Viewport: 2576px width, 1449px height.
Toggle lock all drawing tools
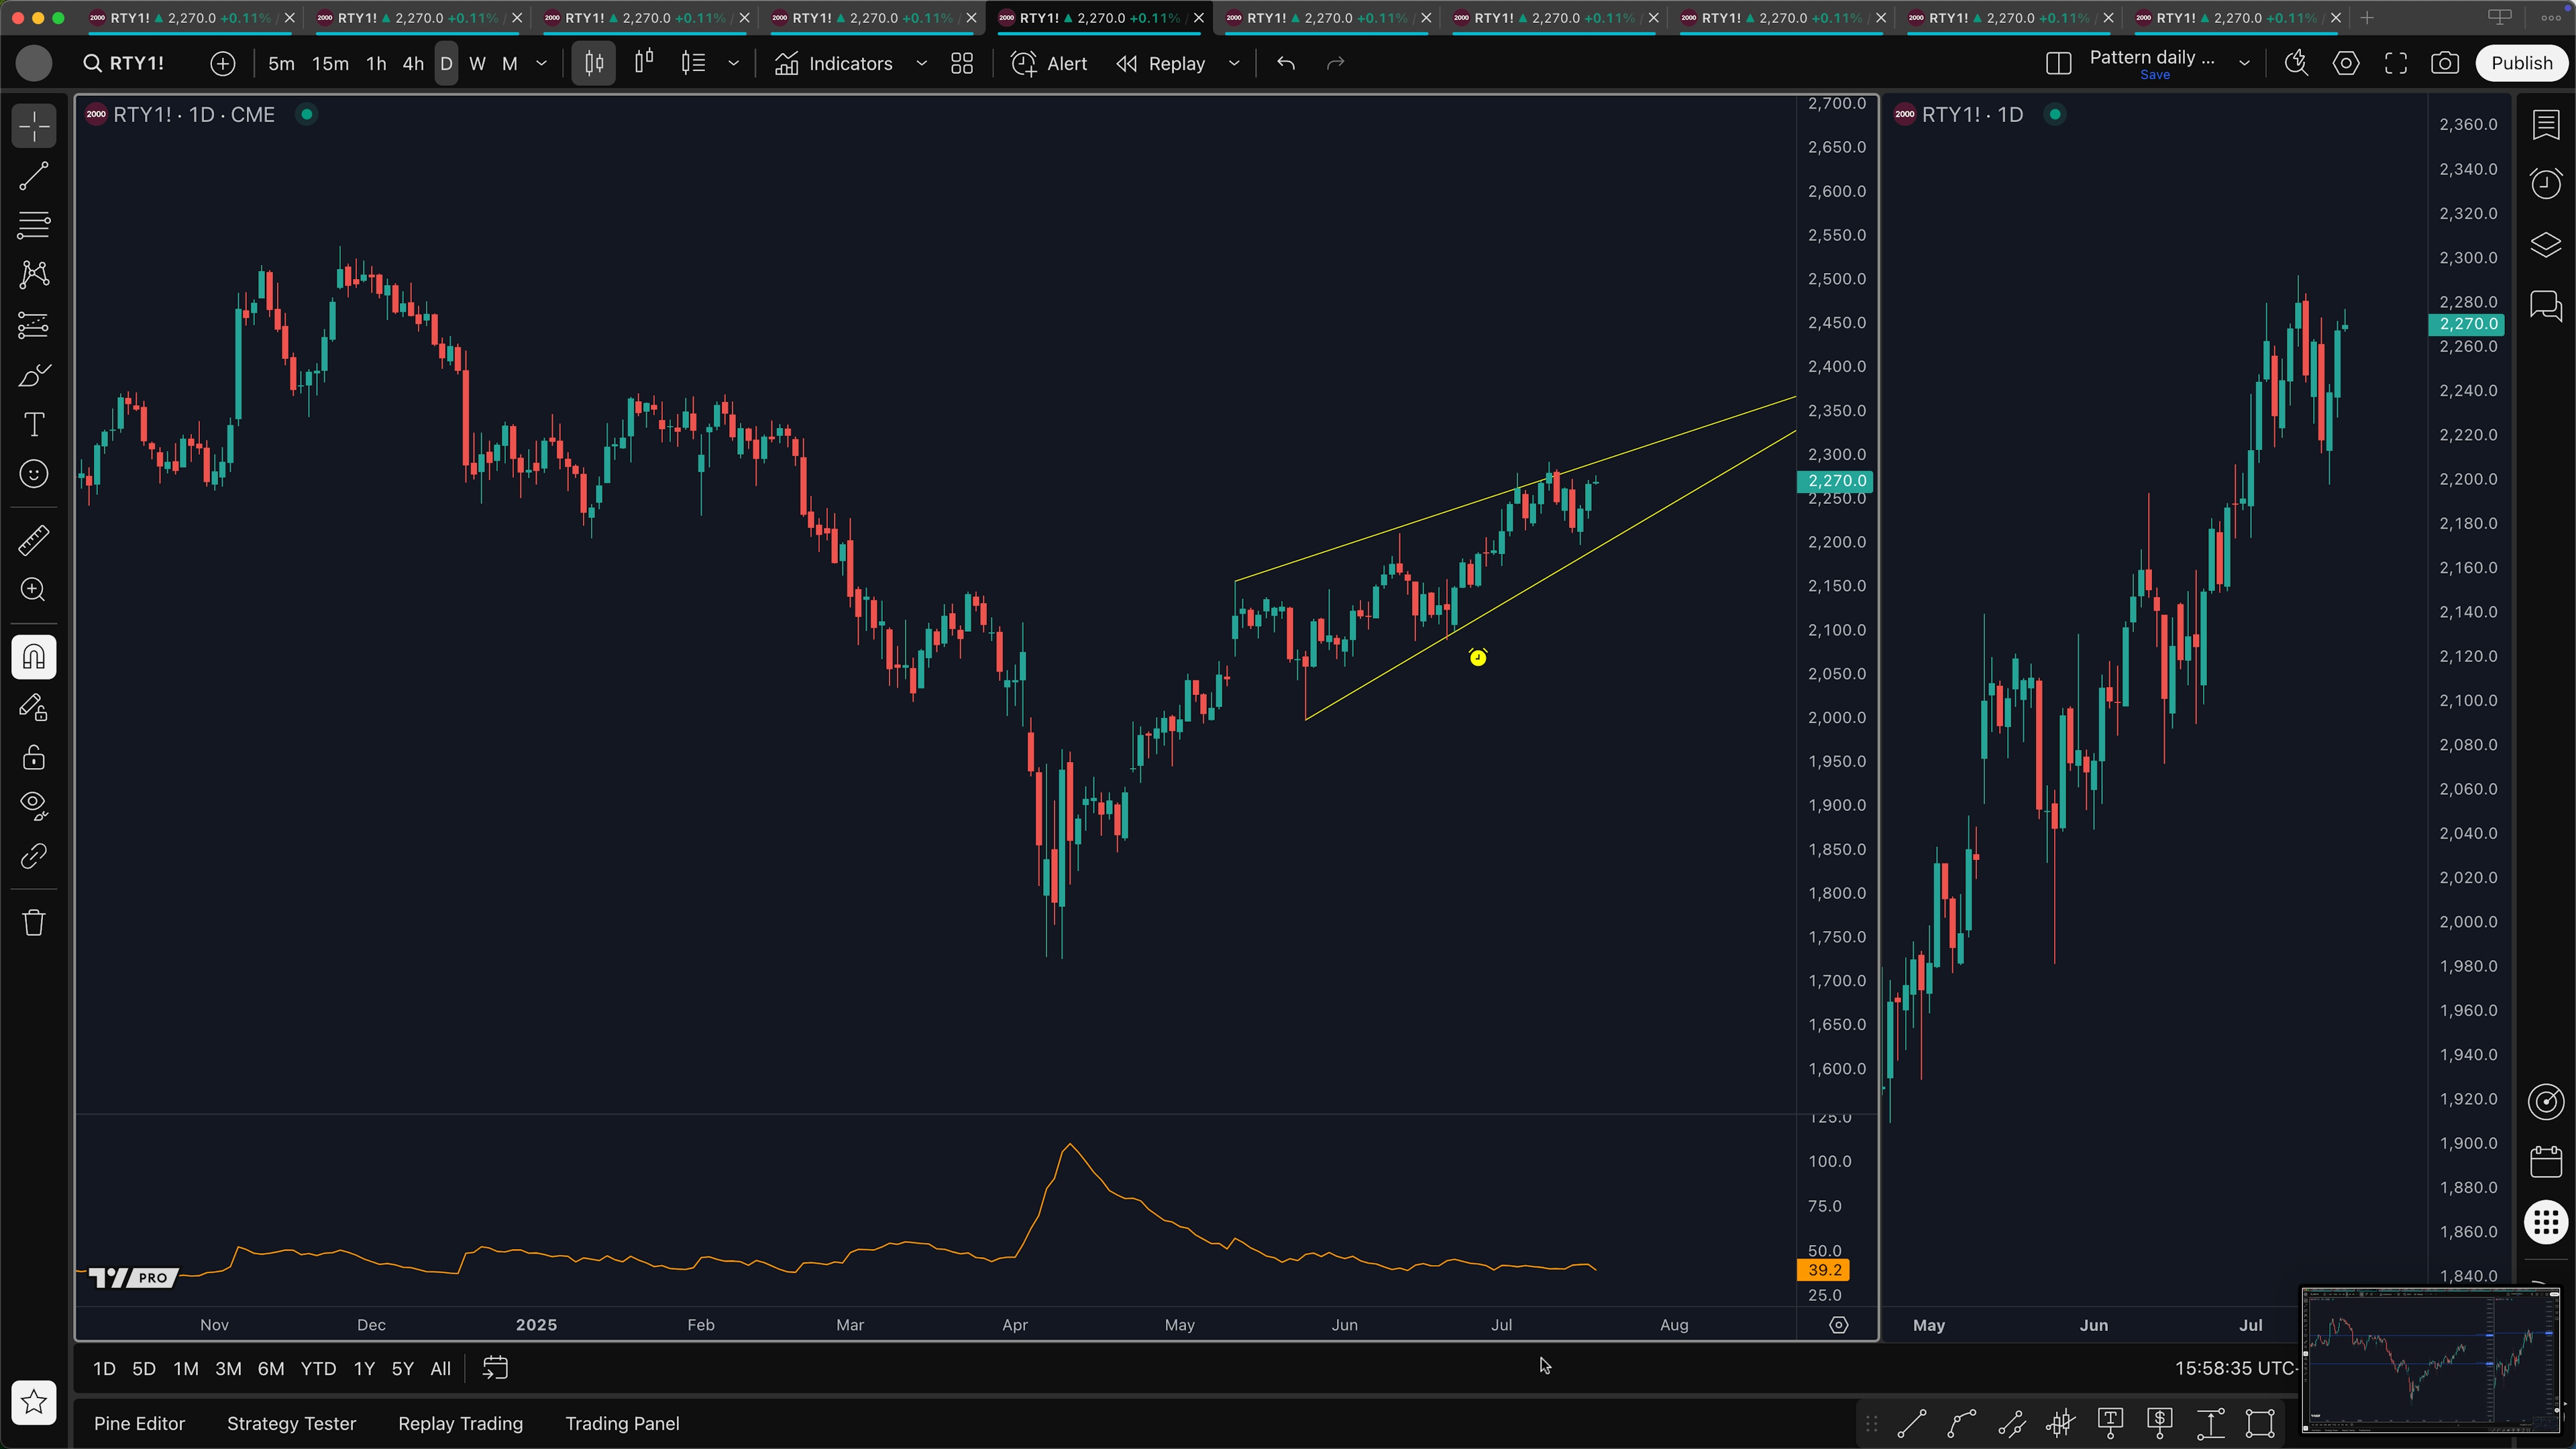click(34, 757)
